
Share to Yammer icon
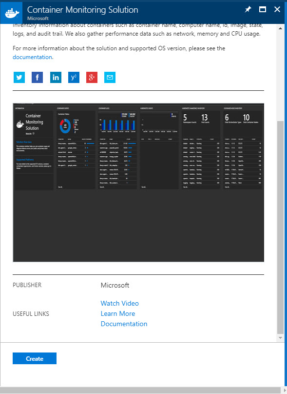pyautogui.click(x=74, y=78)
